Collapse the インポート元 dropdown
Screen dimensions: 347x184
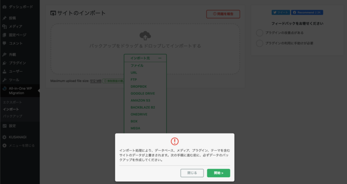pos(145,58)
